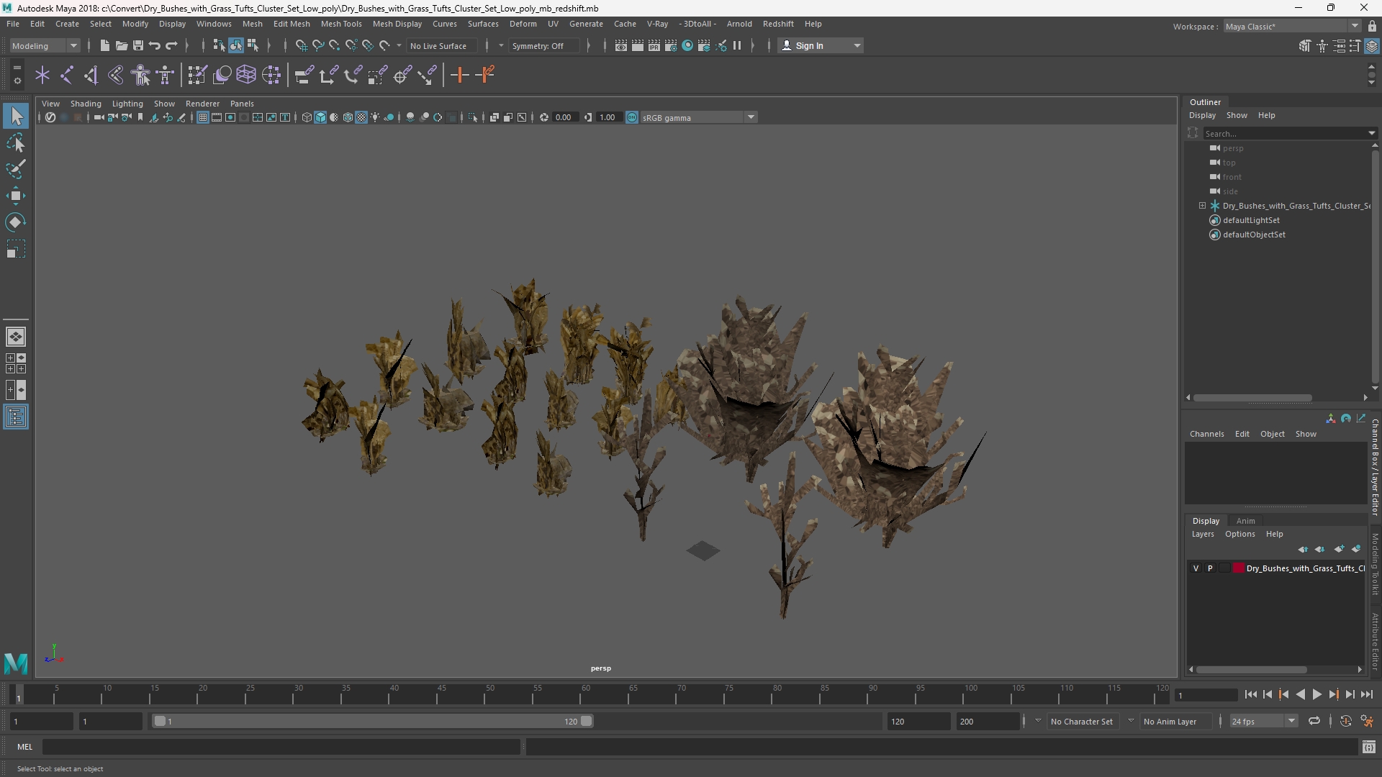This screenshot has height=777, width=1382.
Task: Open viewport Shading menu
Action: pos(86,104)
